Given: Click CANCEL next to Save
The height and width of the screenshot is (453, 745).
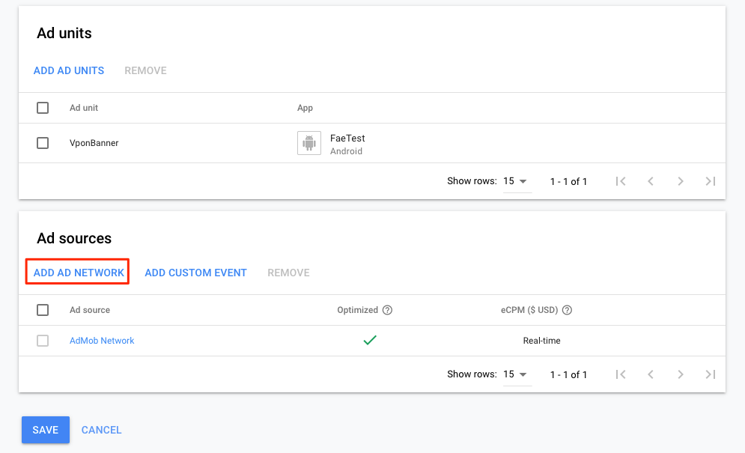Looking at the screenshot, I should coord(101,430).
